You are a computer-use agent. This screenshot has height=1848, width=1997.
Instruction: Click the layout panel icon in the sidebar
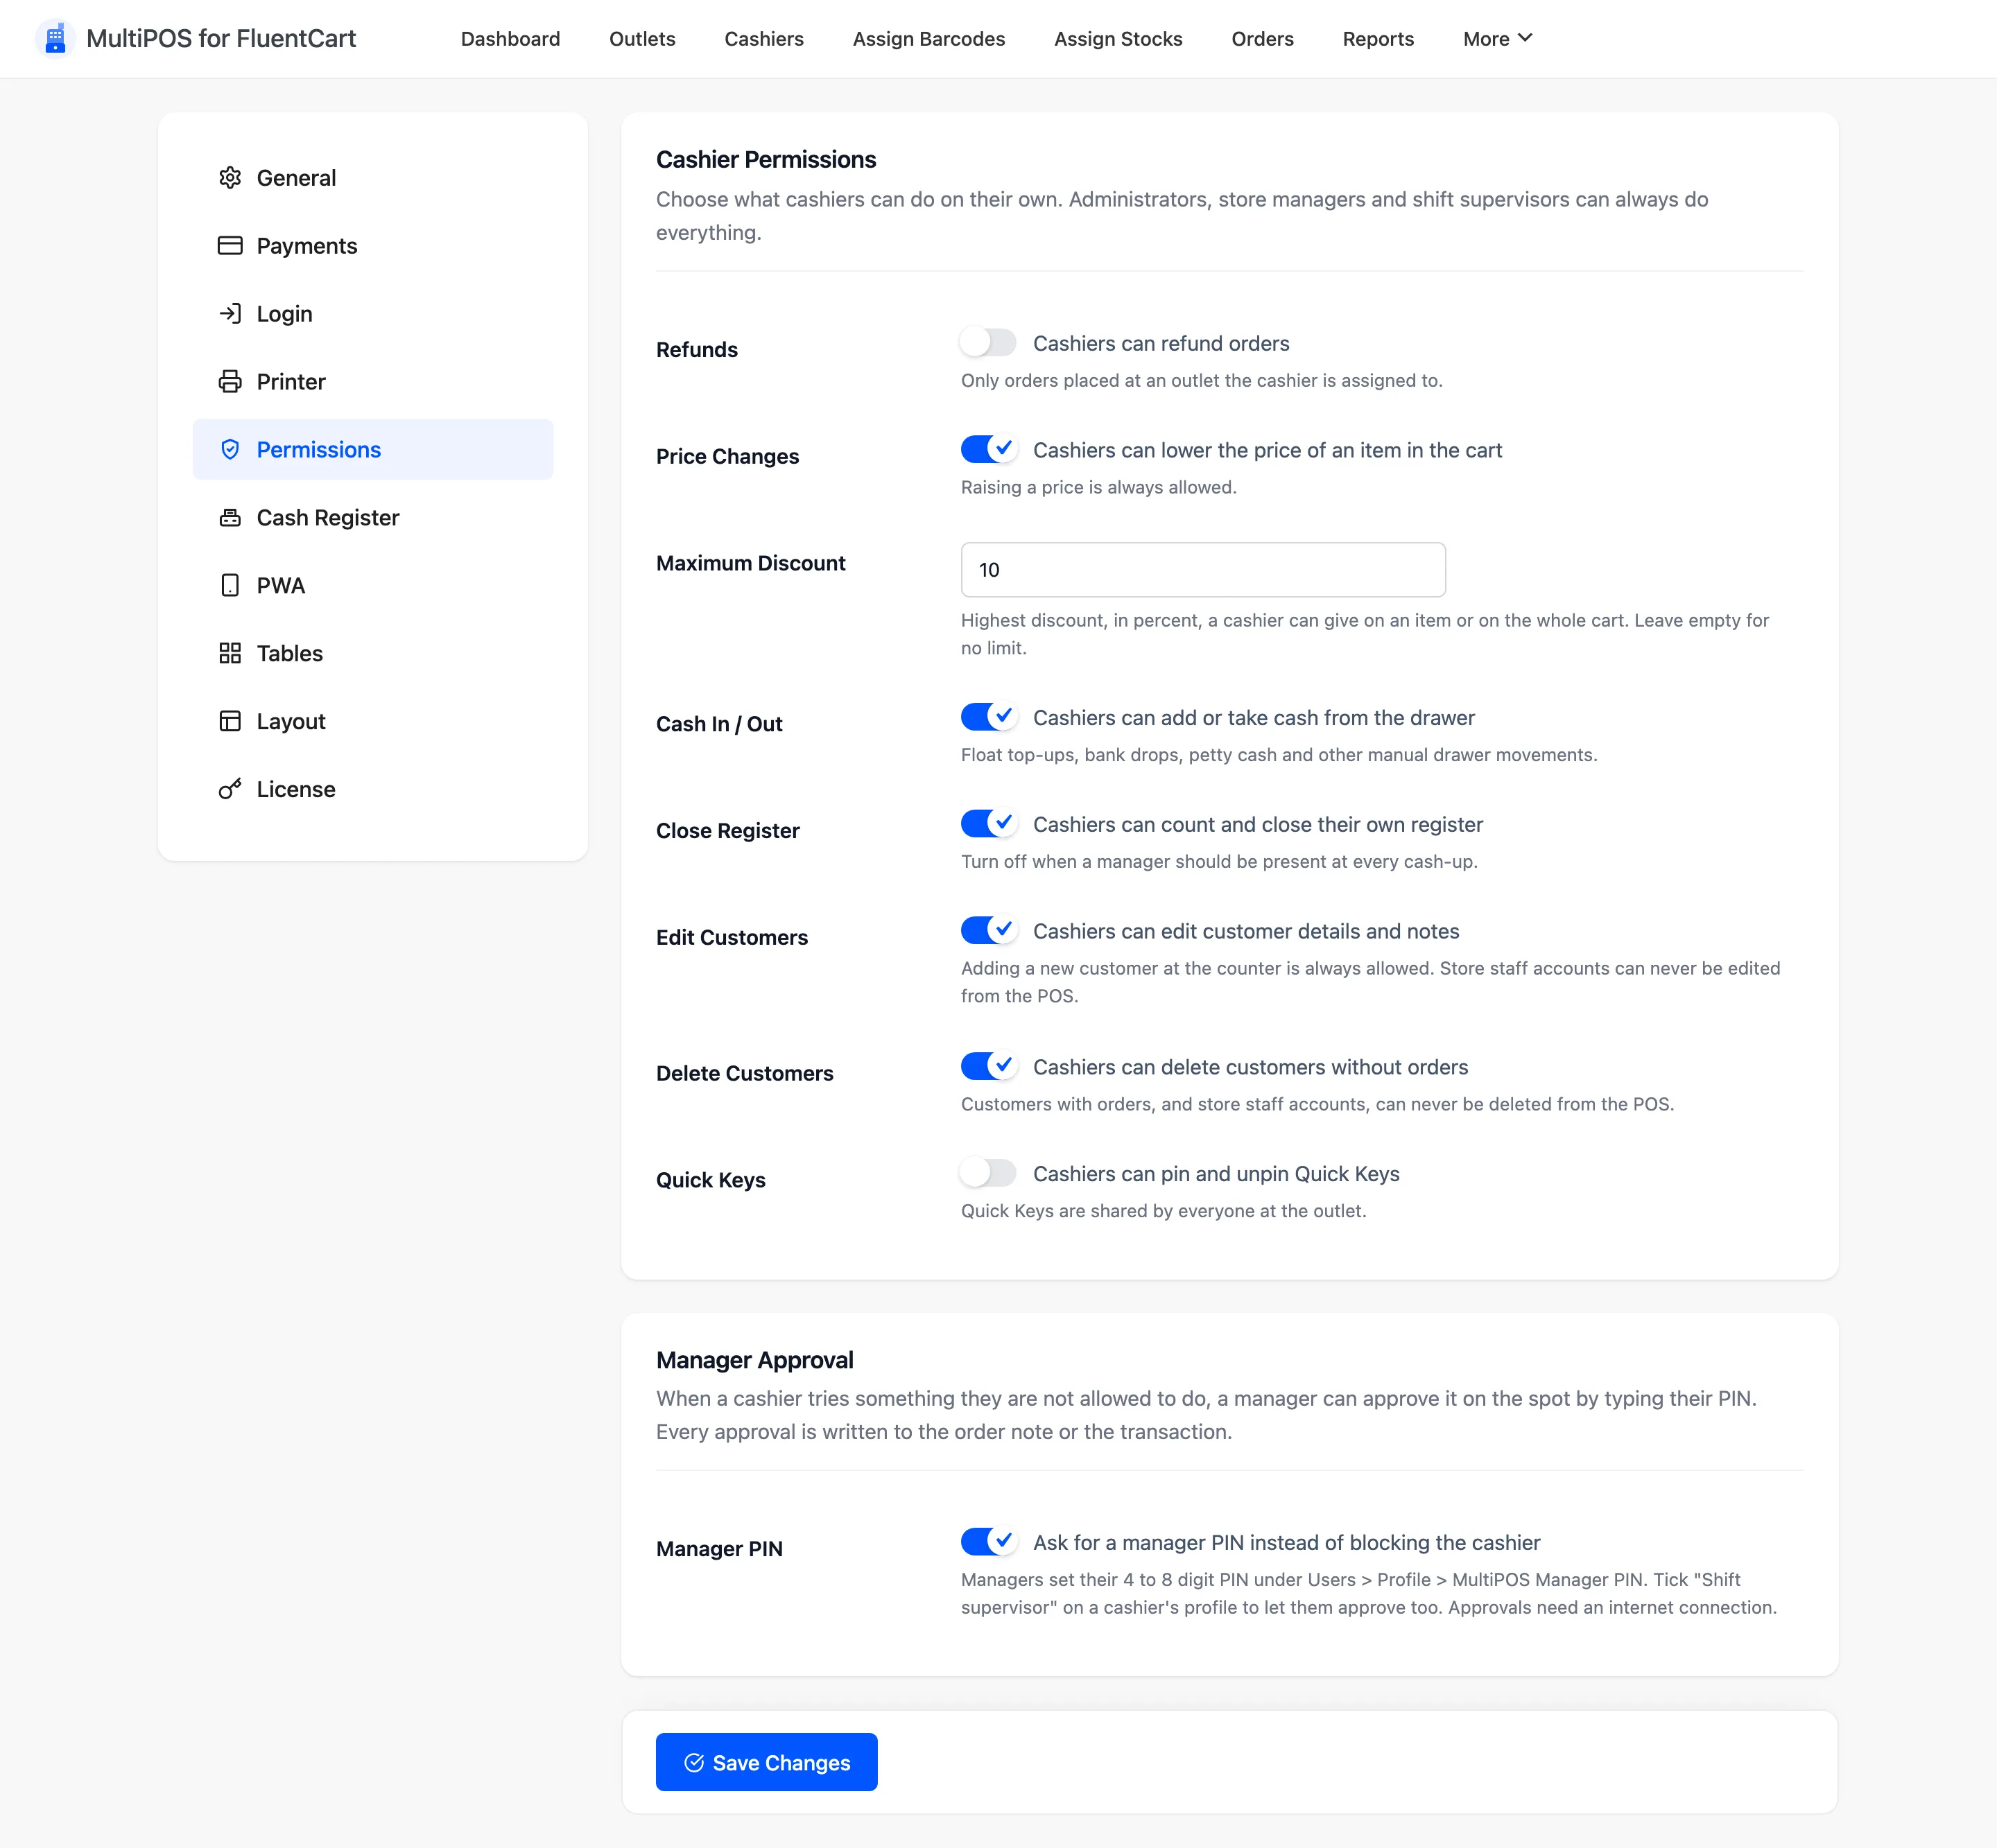pos(230,722)
